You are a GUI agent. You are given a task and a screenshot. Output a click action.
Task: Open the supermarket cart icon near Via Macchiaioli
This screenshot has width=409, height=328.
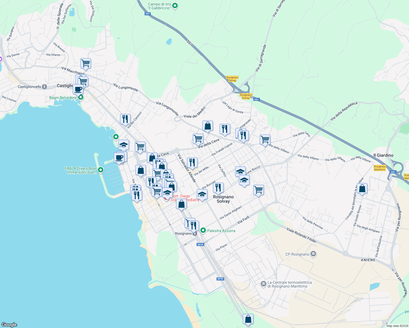click(x=86, y=63)
